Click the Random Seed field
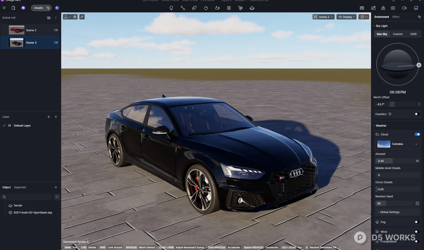Viewport: 424px width, 250px height. click(x=395, y=203)
